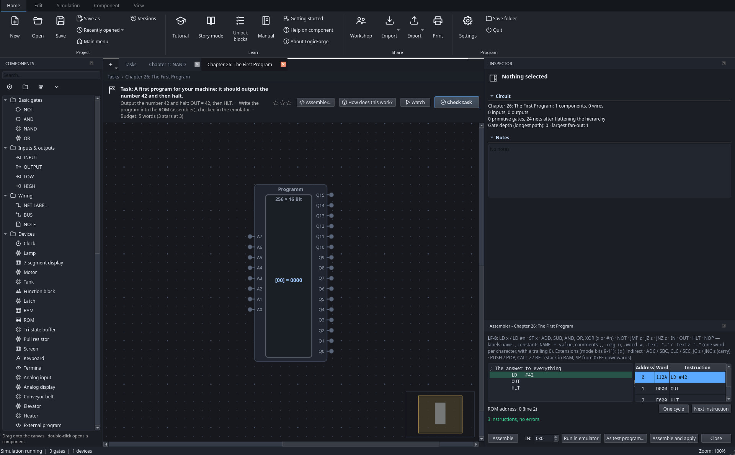This screenshot has width=735, height=455.
Task: Click the folder view icon in Components
Action: 25,87
